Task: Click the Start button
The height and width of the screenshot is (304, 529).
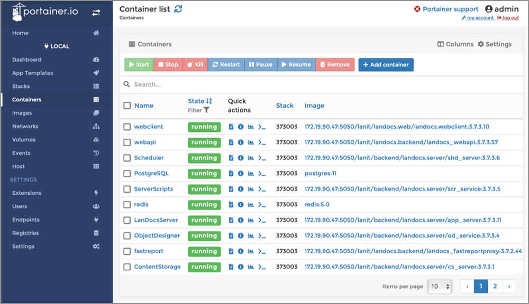Action: pos(139,64)
